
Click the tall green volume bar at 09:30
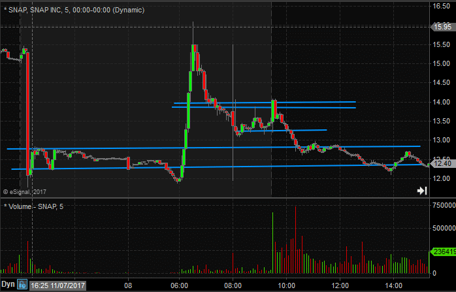(x=273, y=243)
